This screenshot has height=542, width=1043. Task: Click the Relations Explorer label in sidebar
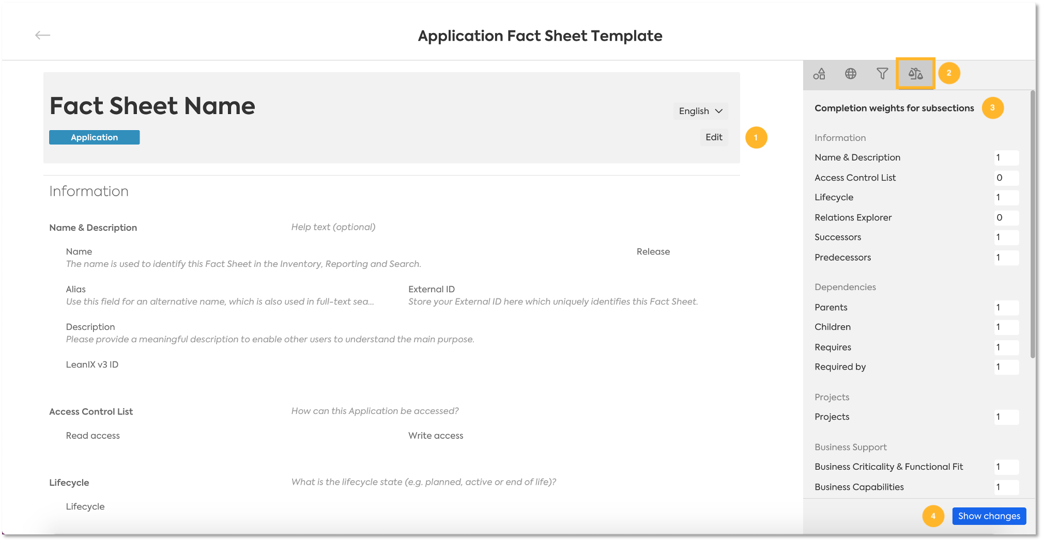tap(853, 217)
